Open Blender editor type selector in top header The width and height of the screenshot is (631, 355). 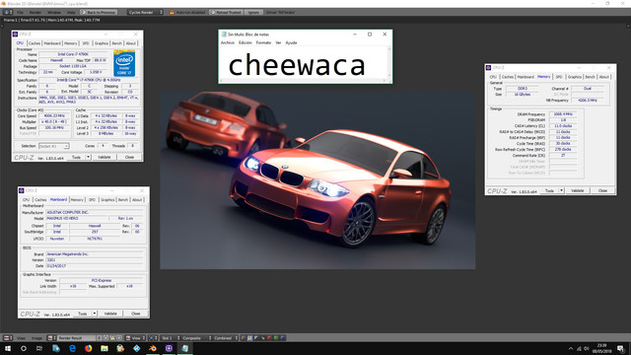point(8,13)
